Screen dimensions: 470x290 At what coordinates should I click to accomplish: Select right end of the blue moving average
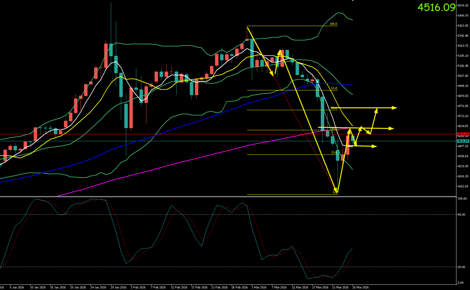point(352,84)
